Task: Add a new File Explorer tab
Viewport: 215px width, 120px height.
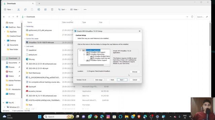Action: [39, 4]
